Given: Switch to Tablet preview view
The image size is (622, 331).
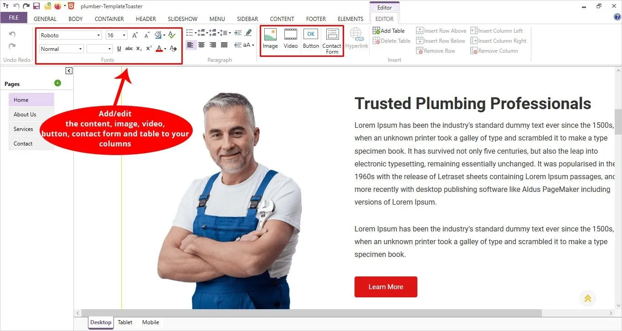Looking at the screenshot, I should (x=125, y=322).
